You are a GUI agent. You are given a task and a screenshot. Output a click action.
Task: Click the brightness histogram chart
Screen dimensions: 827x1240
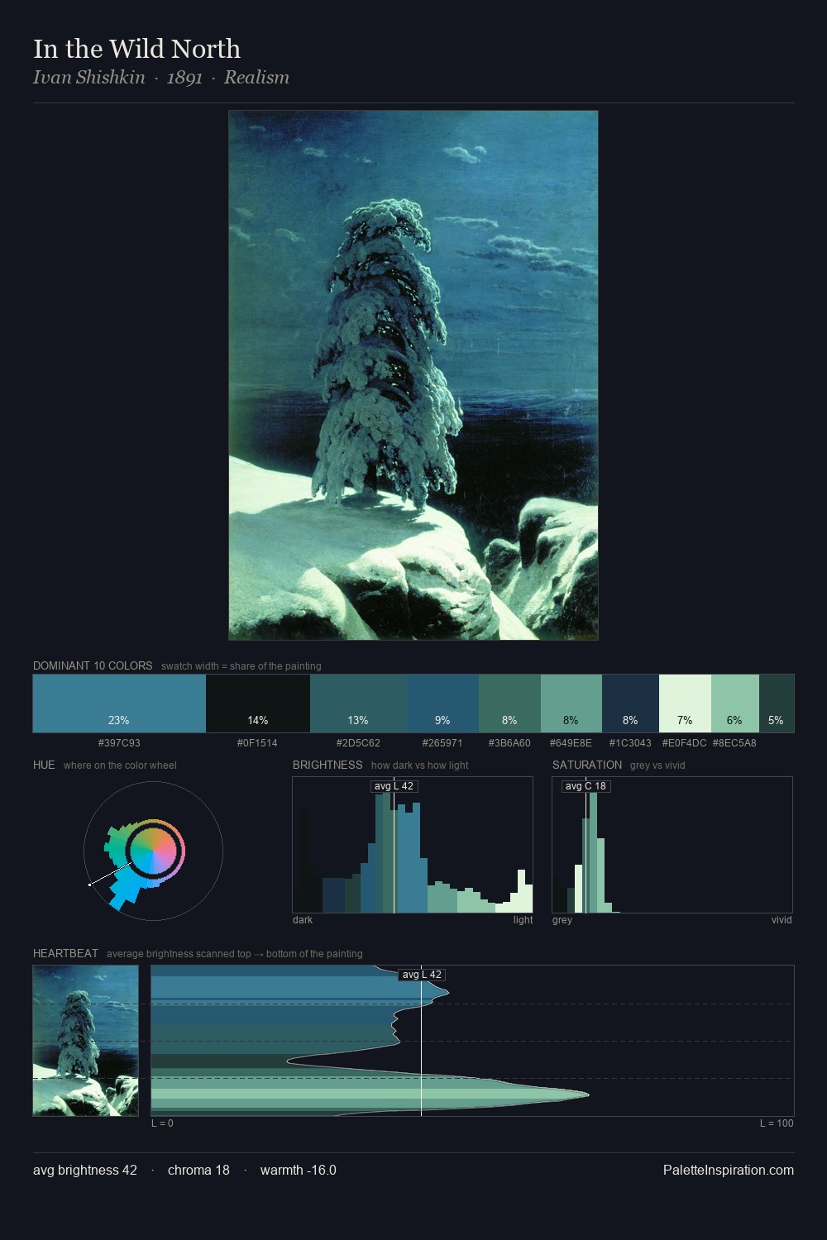[413, 845]
